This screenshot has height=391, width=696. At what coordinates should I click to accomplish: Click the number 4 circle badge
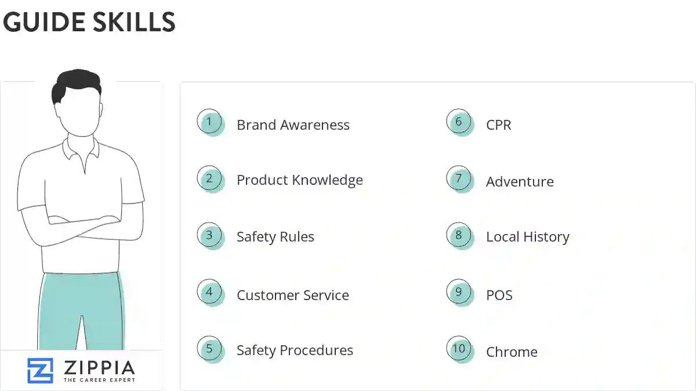[x=209, y=292]
